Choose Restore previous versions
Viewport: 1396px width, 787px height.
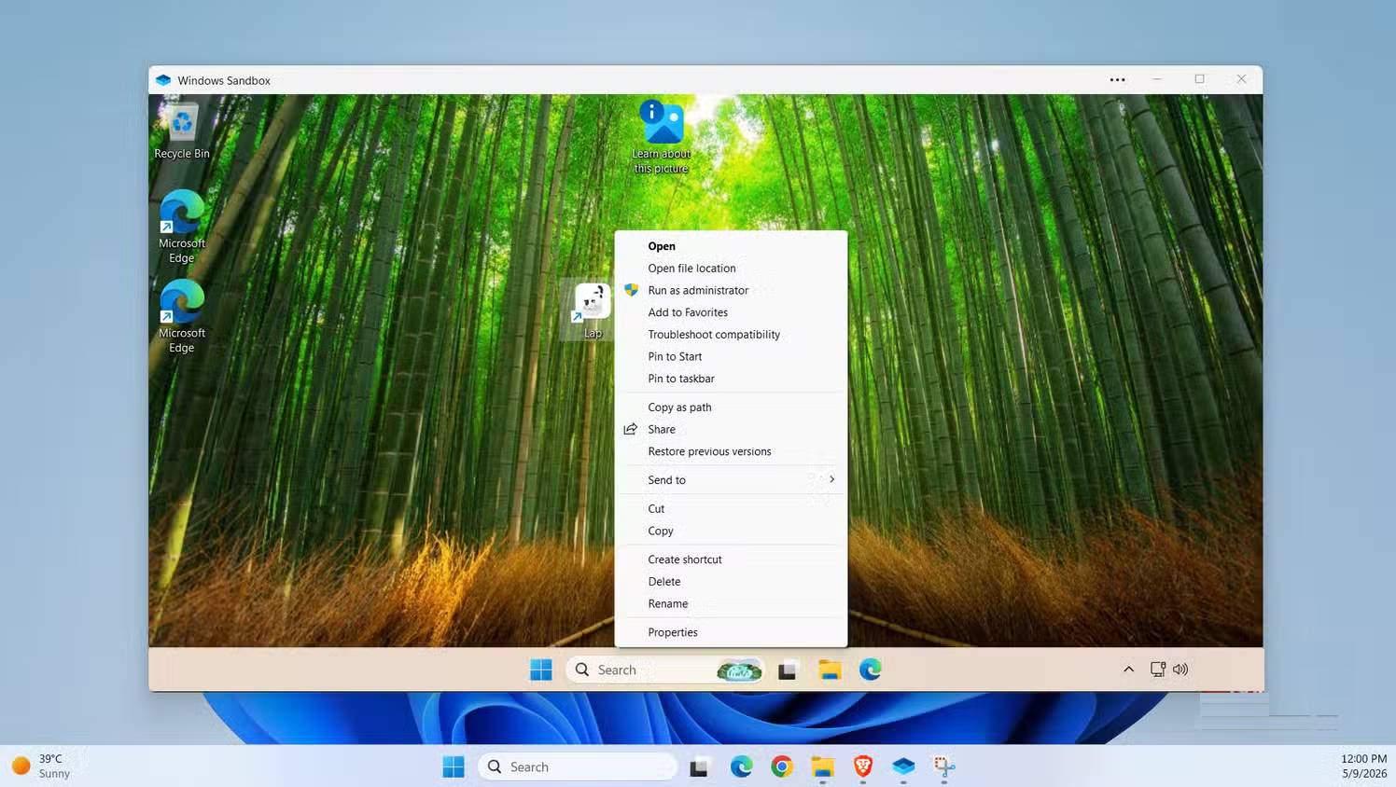coord(731,451)
